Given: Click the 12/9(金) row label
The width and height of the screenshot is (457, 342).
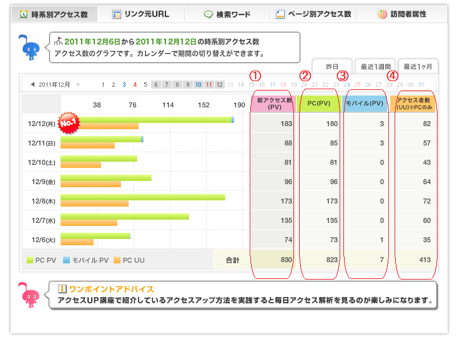Looking at the screenshot, I should [43, 182].
